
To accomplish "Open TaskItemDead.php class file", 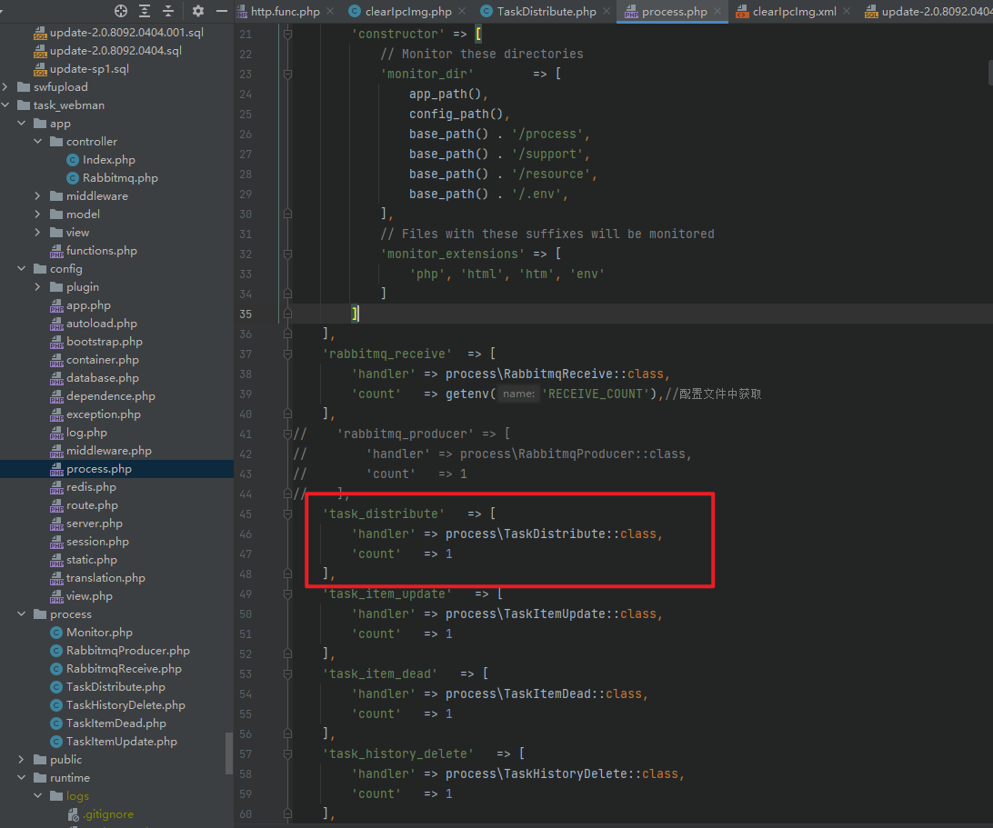I will pos(116,723).
